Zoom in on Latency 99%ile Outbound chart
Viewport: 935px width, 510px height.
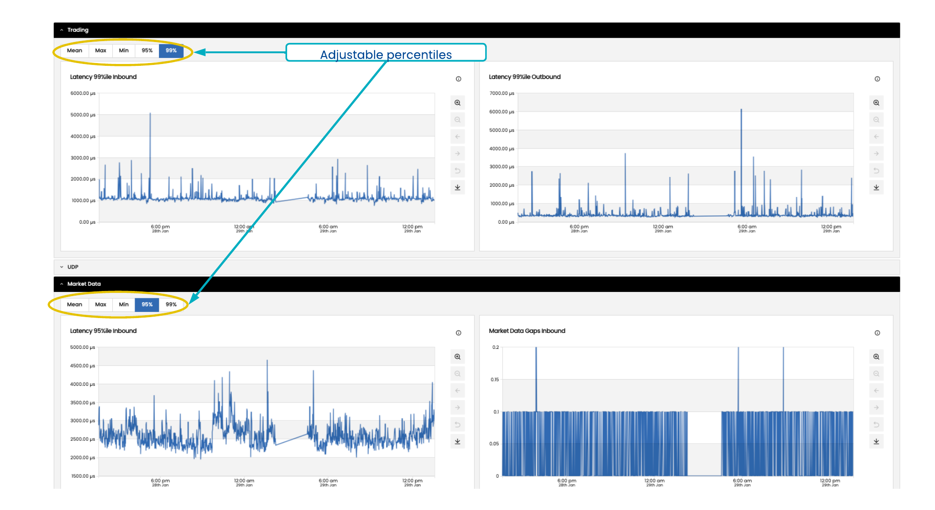(x=877, y=103)
